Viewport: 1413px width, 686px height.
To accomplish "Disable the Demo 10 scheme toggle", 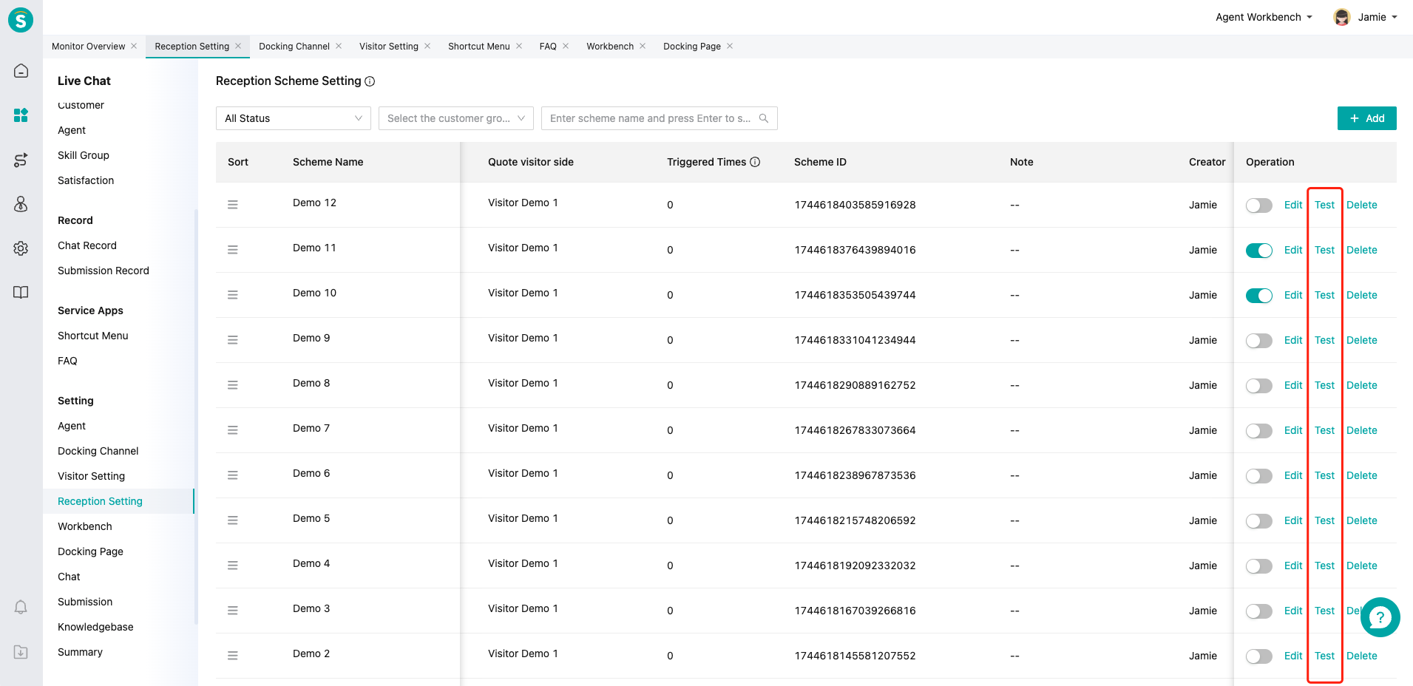I will [x=1259, y=296].
